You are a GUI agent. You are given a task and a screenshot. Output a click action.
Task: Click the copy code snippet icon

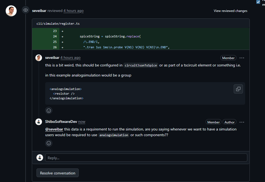point(238,89)
